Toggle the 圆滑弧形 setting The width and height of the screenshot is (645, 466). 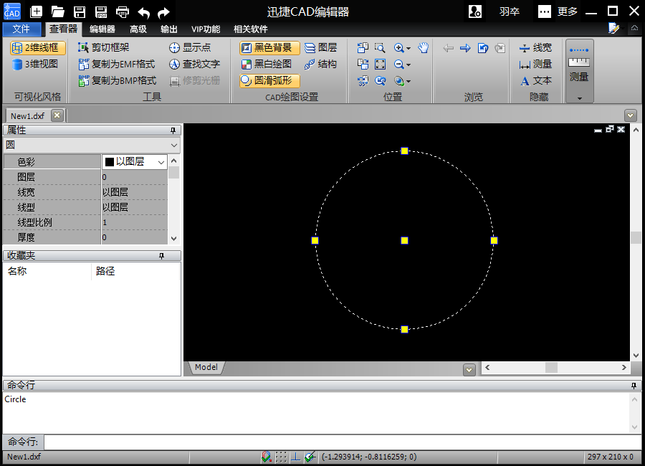269,81
